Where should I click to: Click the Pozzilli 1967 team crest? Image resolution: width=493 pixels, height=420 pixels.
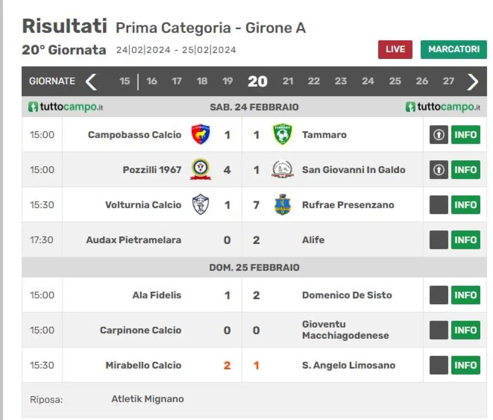click(201, 170)
